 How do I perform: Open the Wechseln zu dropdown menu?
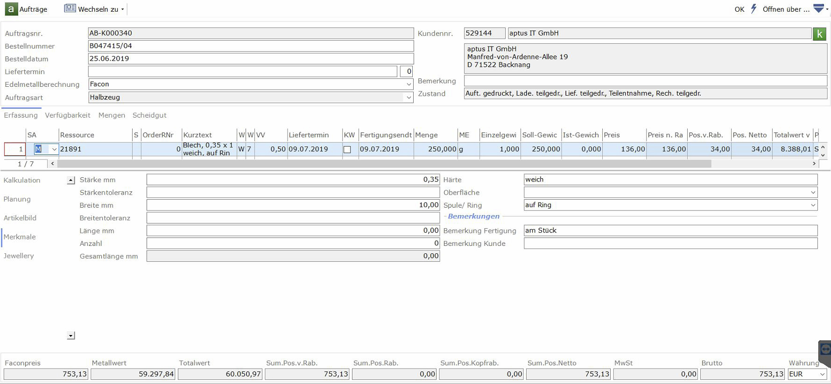[95, 9]
